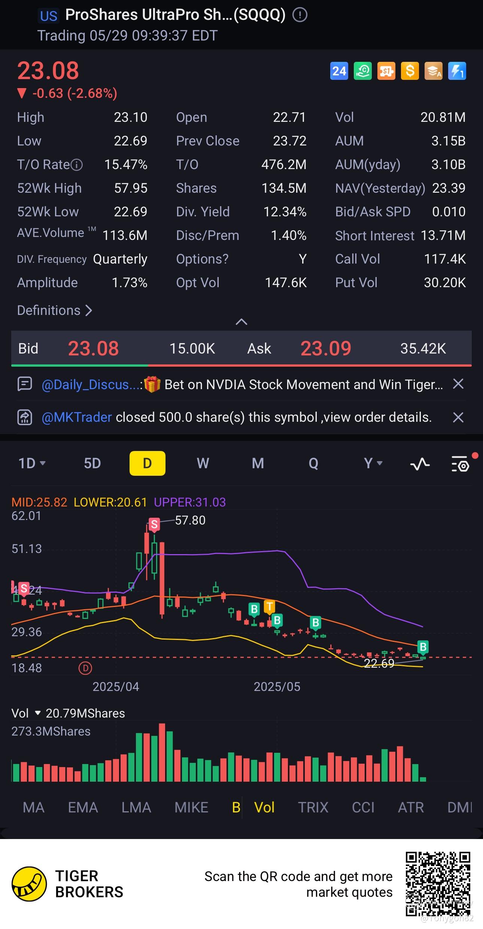Switch to the W weekly chart tab
This screenshot has width=483, height=929.
(203, 463)
